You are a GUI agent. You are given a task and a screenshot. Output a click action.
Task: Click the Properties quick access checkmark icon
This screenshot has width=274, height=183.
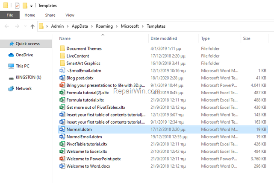(x=17, y=6)
